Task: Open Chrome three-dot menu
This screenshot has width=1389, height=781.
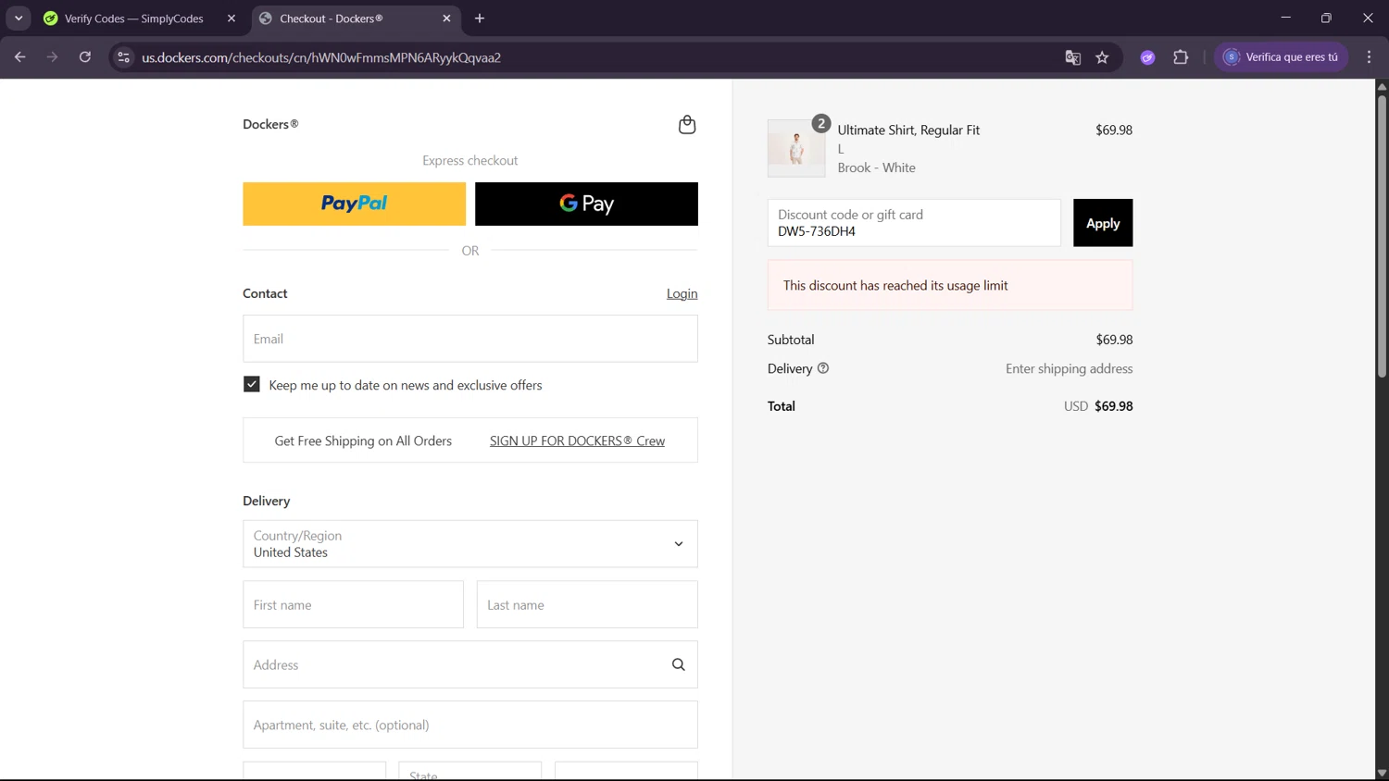Action: 1369,57
